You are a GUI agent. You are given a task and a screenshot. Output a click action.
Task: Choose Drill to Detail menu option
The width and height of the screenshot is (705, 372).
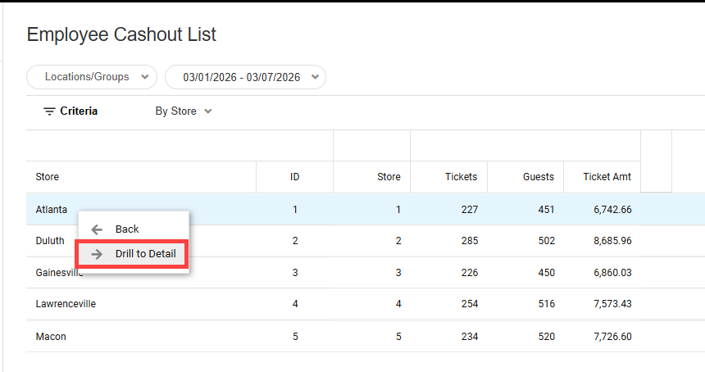pyautogui.click(x=145, y=254)
